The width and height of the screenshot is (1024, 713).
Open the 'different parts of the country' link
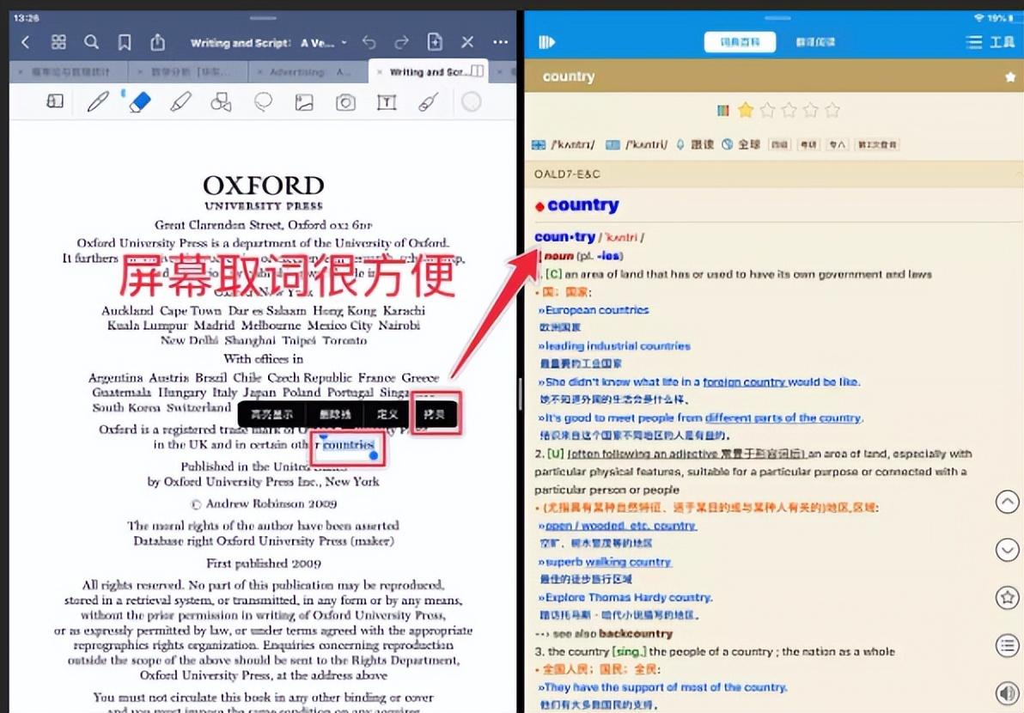(x=783, y=418)
